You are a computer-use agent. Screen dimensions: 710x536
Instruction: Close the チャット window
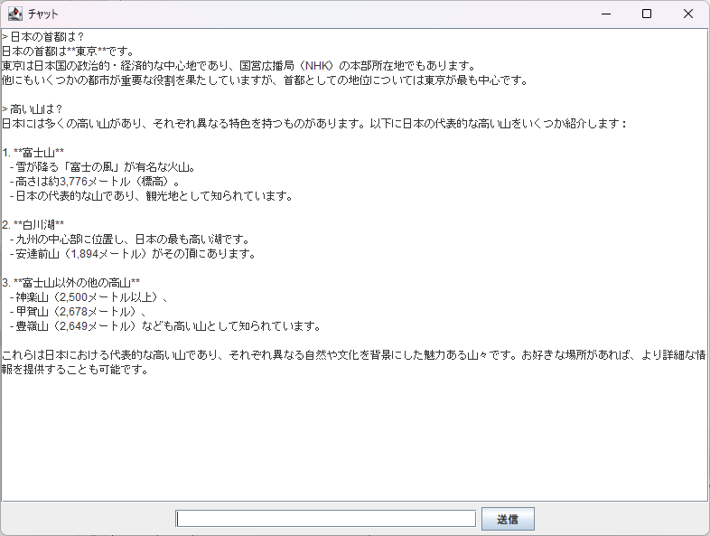(x=688, y=14)
